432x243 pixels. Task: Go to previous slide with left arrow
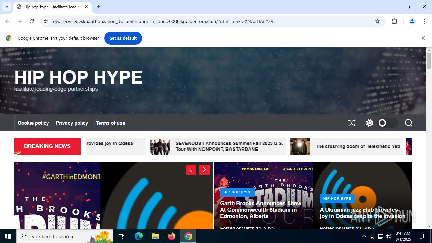191,170
